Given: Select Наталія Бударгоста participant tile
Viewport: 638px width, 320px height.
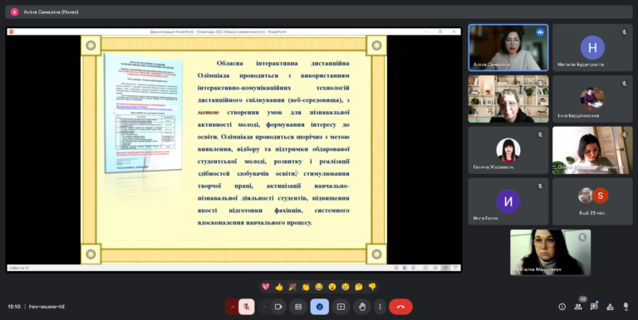Looking at the screenshot, I should click(x=592, y=47).
